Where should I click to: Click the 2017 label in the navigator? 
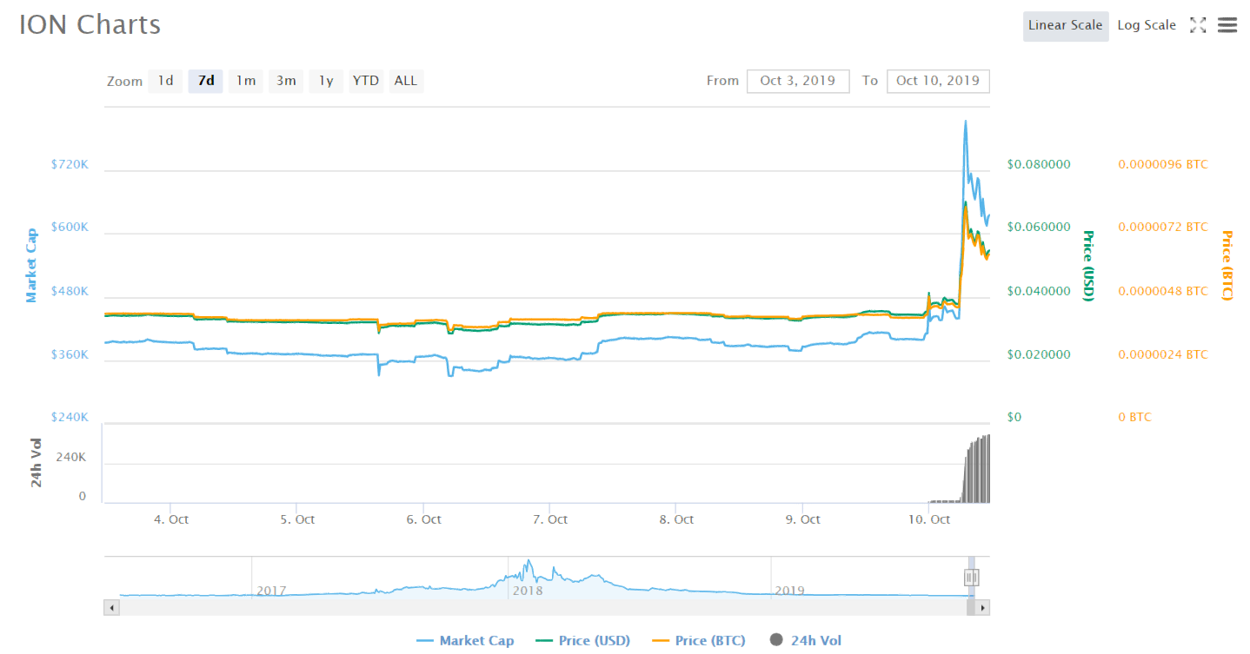click(x=271, y=591)
